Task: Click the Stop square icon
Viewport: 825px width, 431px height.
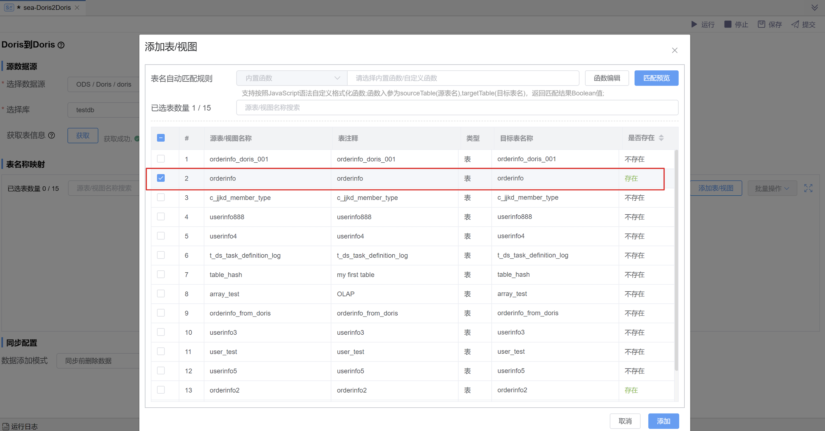Action: click(x=728, y=24)
